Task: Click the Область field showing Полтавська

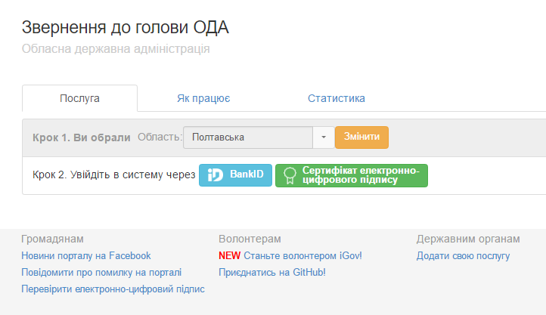Action: tap(247, 137)
